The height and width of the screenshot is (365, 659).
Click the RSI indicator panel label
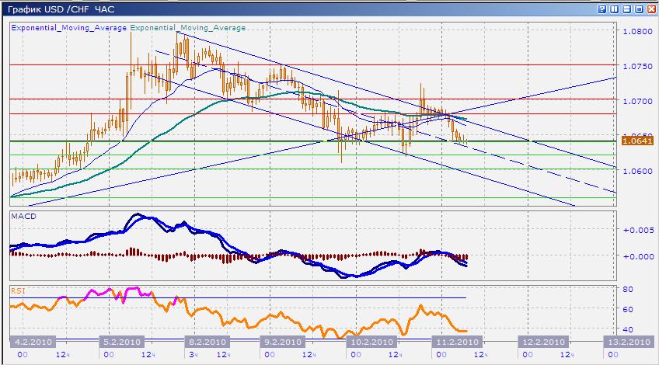18,290
